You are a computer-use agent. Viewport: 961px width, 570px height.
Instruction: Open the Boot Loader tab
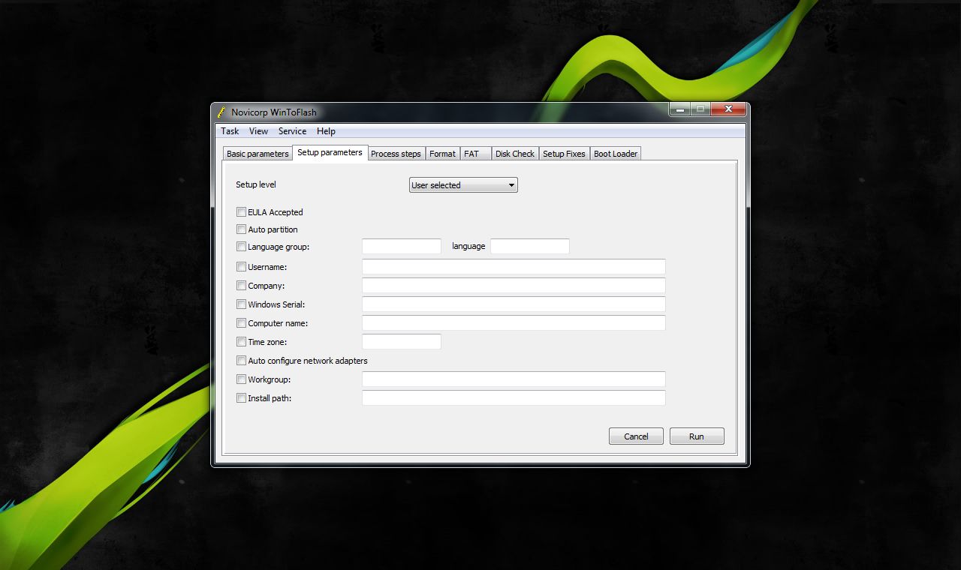coord(616,154)
